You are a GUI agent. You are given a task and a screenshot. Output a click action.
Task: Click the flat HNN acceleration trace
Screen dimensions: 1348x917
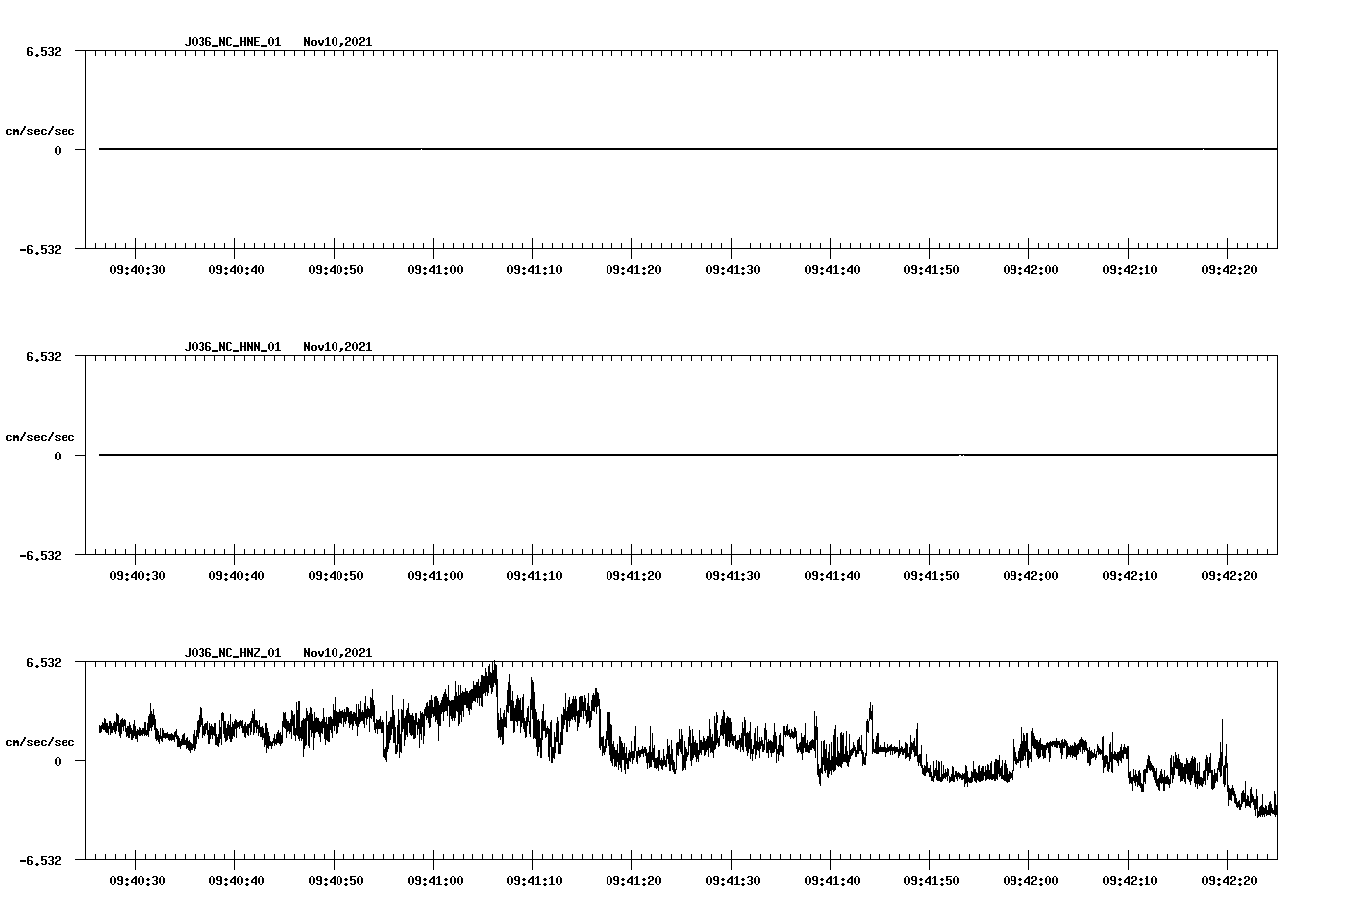coord(688,455)
